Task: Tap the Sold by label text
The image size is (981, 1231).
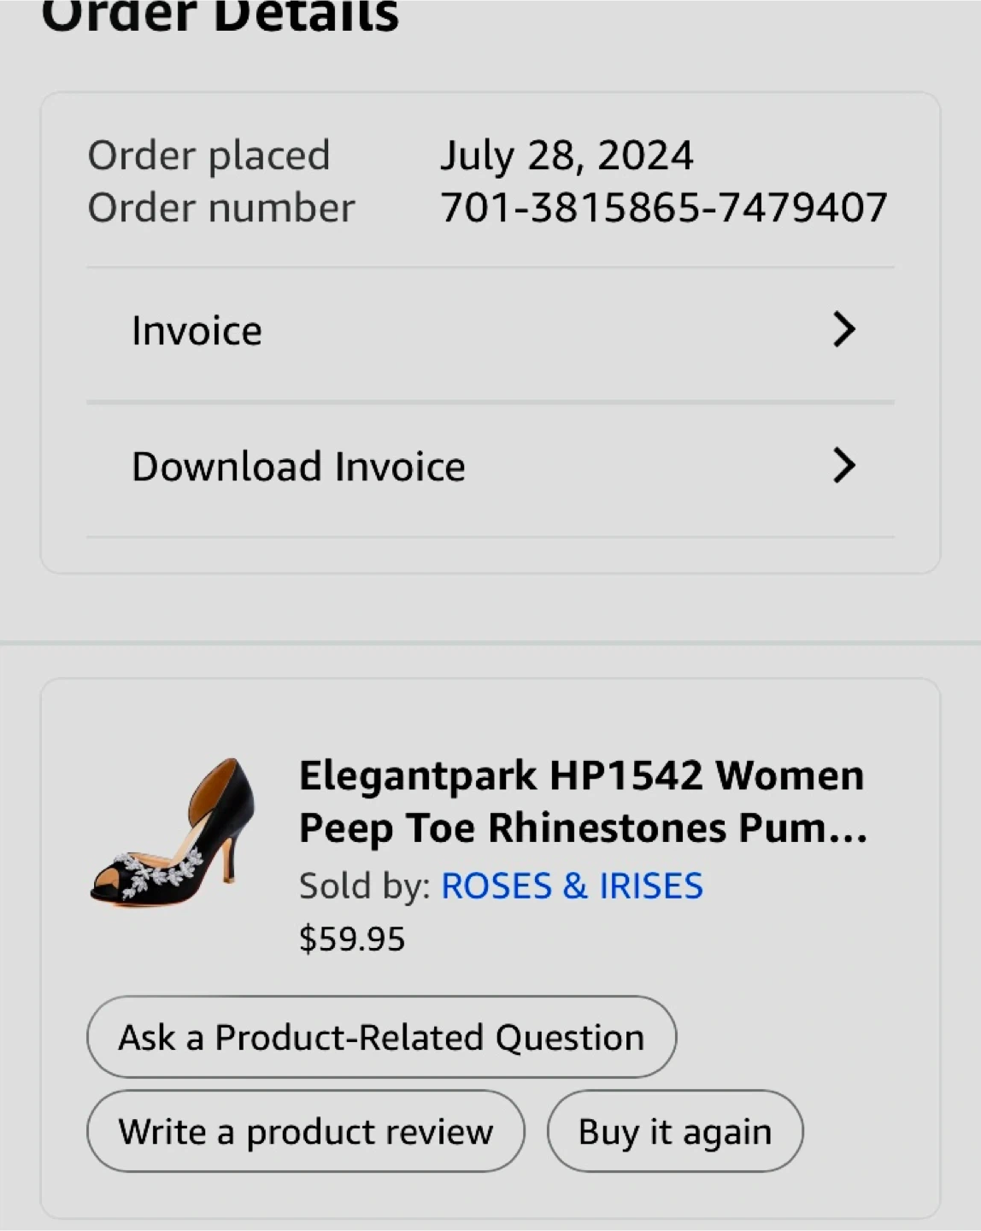Action: (x=364, y=886)
